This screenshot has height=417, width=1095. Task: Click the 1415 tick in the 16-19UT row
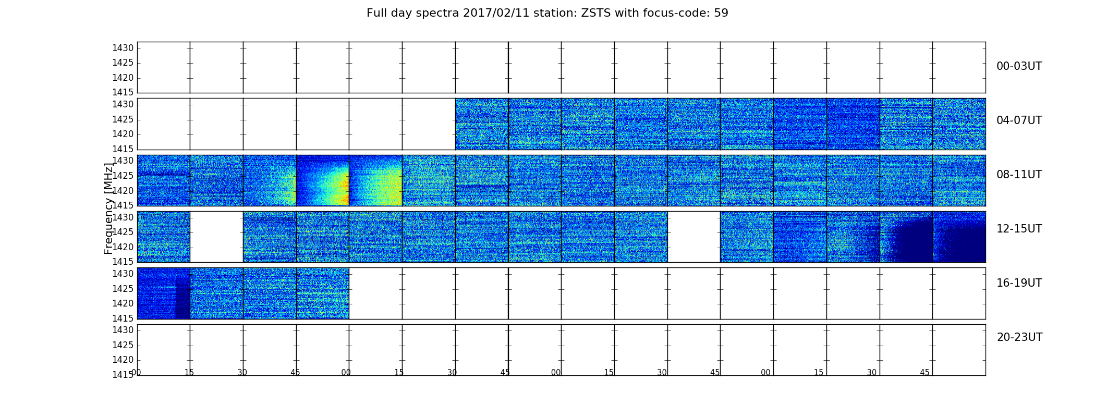click(123, 318)
